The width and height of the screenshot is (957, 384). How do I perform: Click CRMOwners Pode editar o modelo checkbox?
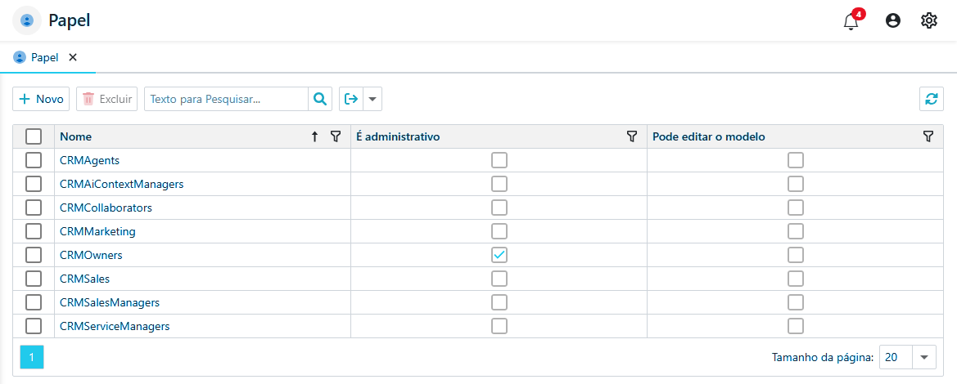click(795, 255)
